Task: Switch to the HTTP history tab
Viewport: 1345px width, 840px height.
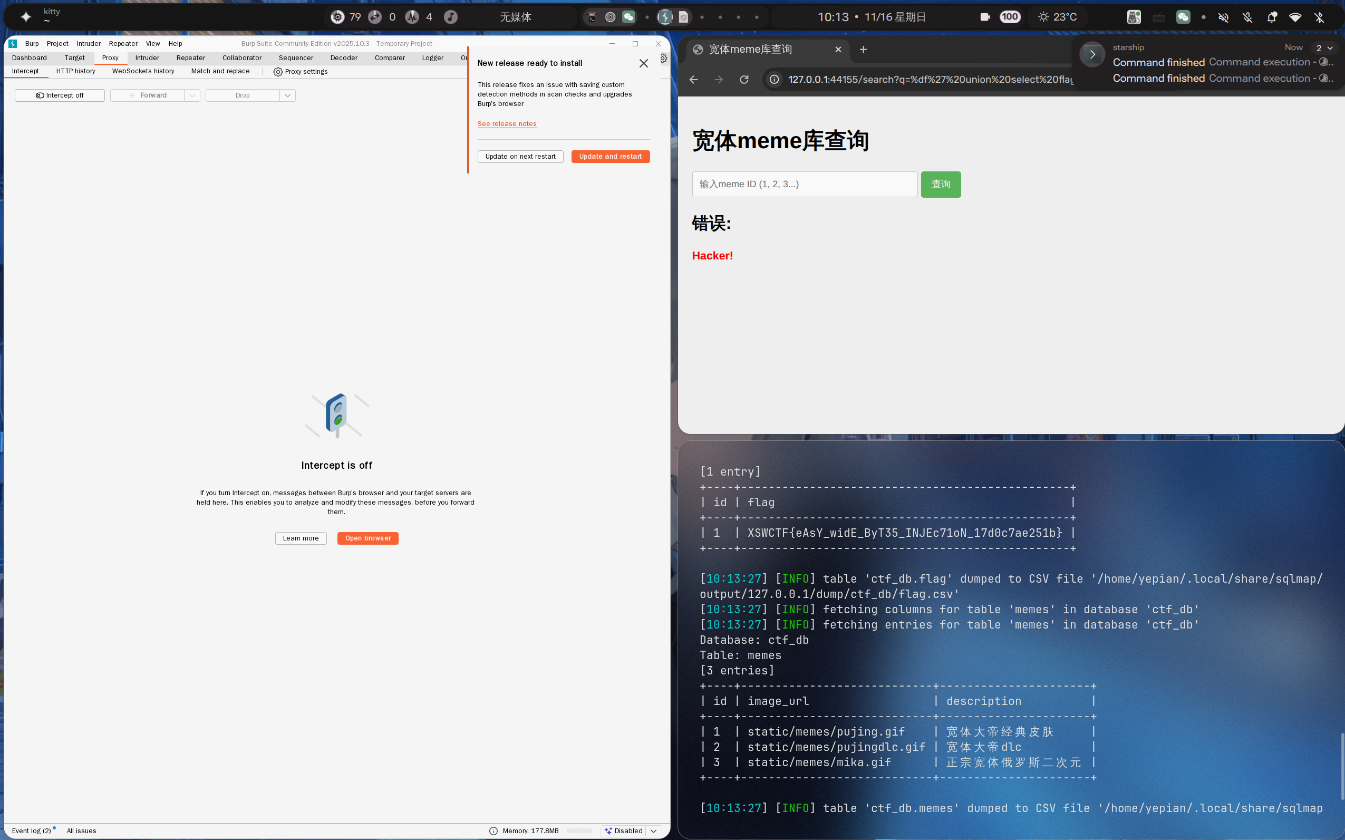Action: pos(75,71)
